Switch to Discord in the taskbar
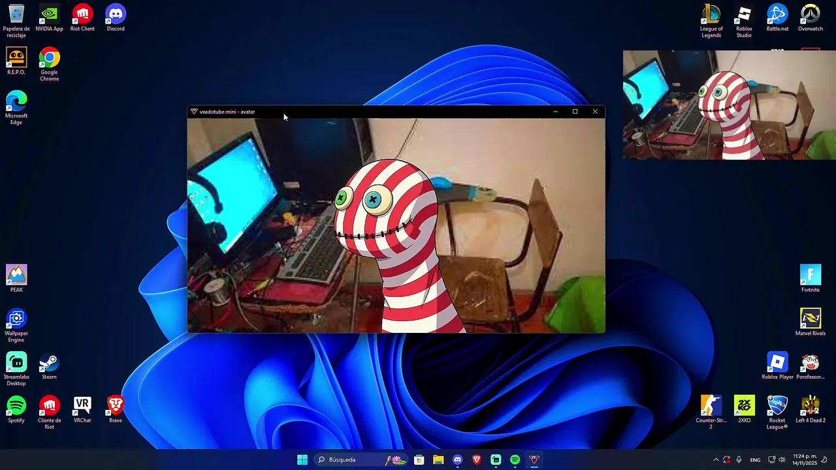This screenshot has height=470, width=836. tap(457, 460)
